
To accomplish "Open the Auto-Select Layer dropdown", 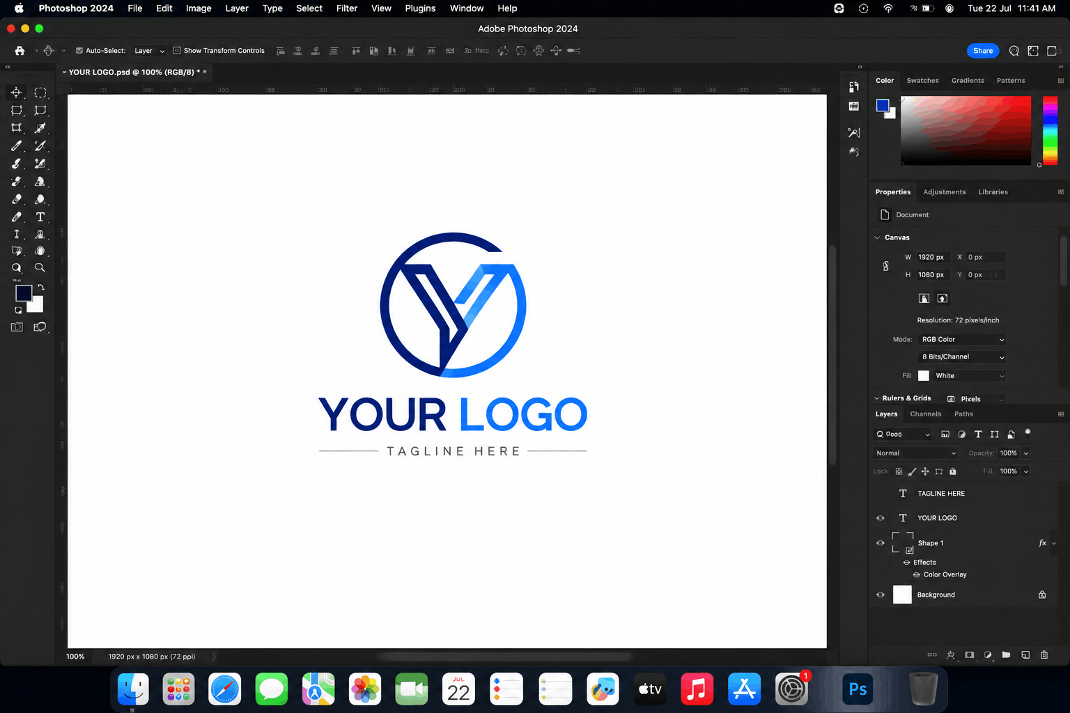I will tap(149, 51).
